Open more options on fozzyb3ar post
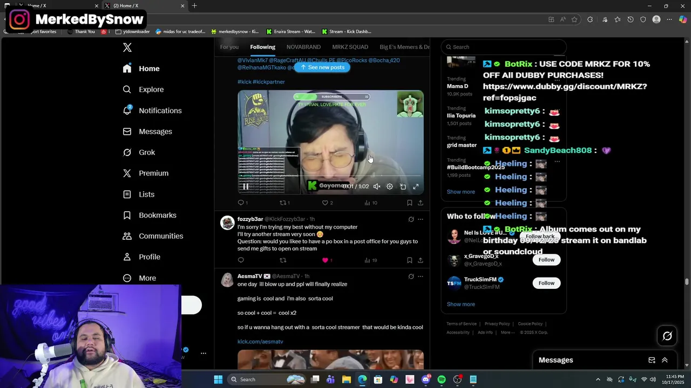691x388 pixels. [421, 219]
